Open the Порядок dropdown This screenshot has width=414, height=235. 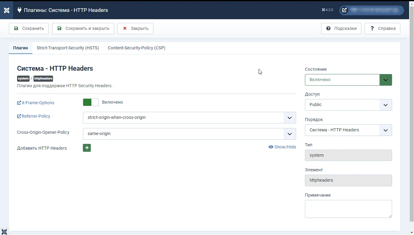(x=348, y=130)
